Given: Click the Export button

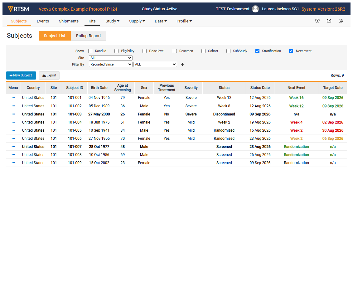Looking at the screenshot, I should tap(49, 75).
